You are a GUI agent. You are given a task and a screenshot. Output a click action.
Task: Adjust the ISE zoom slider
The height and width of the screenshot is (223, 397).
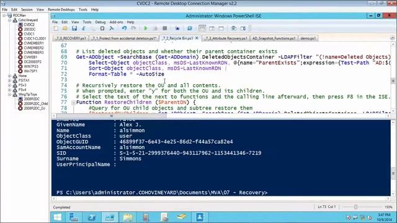pos(355,207)
